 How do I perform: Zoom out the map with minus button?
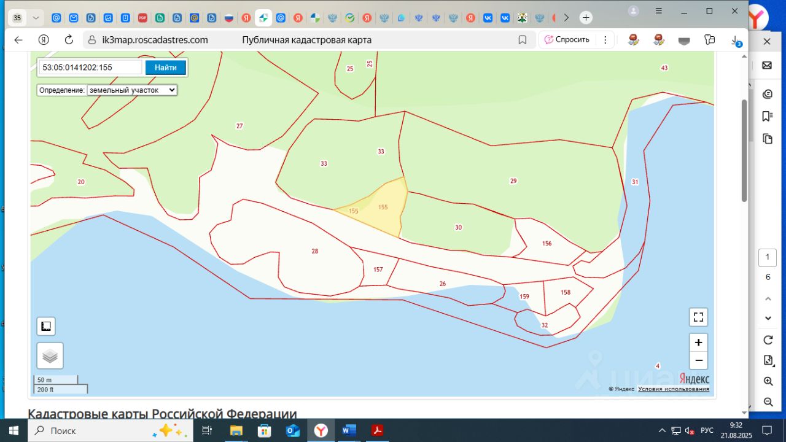[698, 360]
